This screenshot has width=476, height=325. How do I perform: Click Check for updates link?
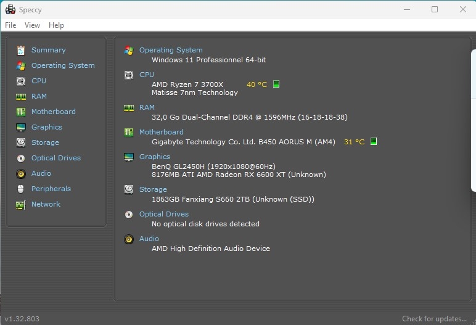(434, 319)
